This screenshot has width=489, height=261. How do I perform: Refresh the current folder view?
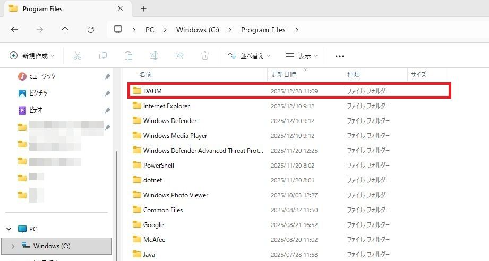click(x=91, y=30)
